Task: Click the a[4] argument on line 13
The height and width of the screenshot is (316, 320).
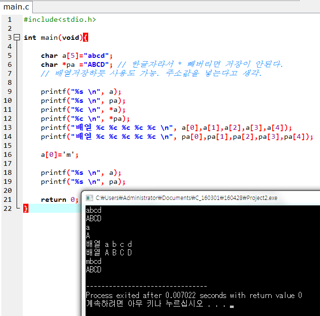Action: click(275, 128)
